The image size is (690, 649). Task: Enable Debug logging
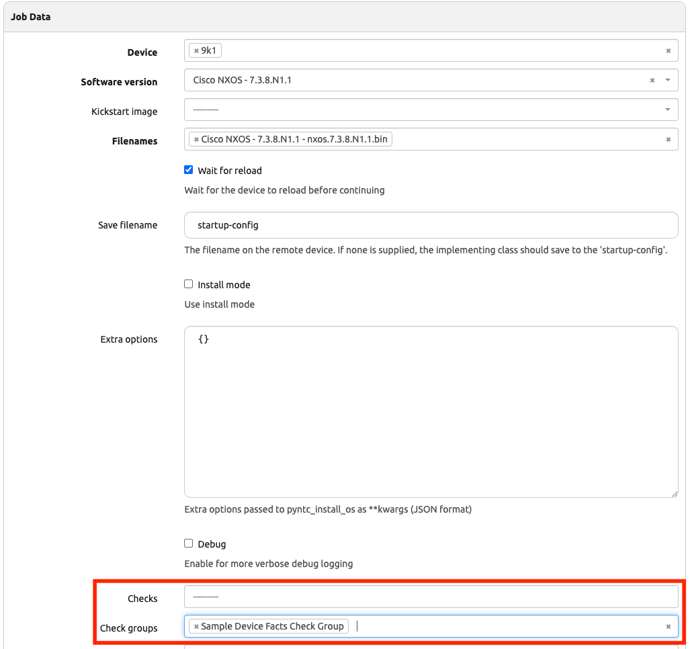(188, 544)
